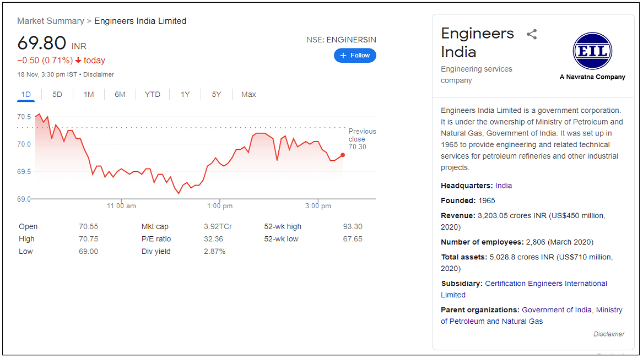
Task: Click the Disclaimer link in the info panel
Action: 608,334
